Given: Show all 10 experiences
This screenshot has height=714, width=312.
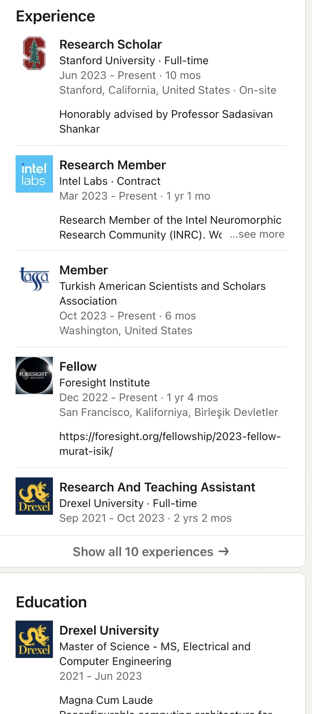Looking at the screenshot, I should coord(151,551).
